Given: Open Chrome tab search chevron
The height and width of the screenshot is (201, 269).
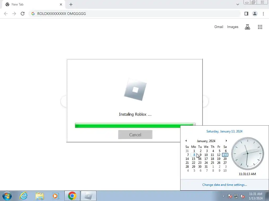Looking at the screenshot, I should pos(237,4).
